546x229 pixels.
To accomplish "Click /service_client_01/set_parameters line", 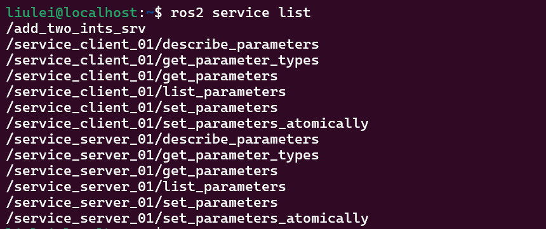I will (142, 108).
